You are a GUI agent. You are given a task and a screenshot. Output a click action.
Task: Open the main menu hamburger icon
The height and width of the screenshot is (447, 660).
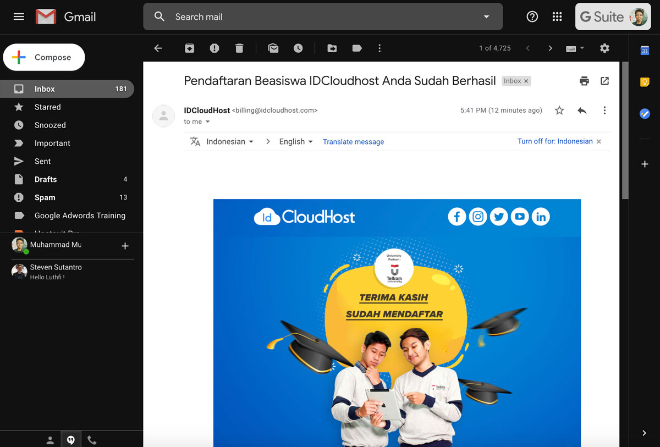coord(19,16)
